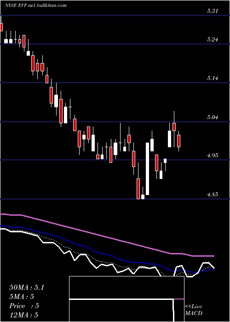Viewport: 230px width, 322px height.
Task: Click the Price : 5 readout
Action: click(x=24, y=306)
